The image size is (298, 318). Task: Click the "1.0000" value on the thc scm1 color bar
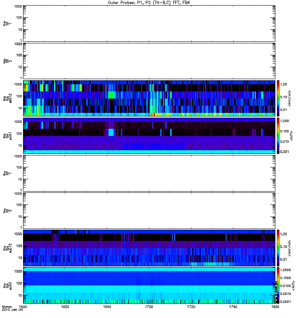point(285,270)
